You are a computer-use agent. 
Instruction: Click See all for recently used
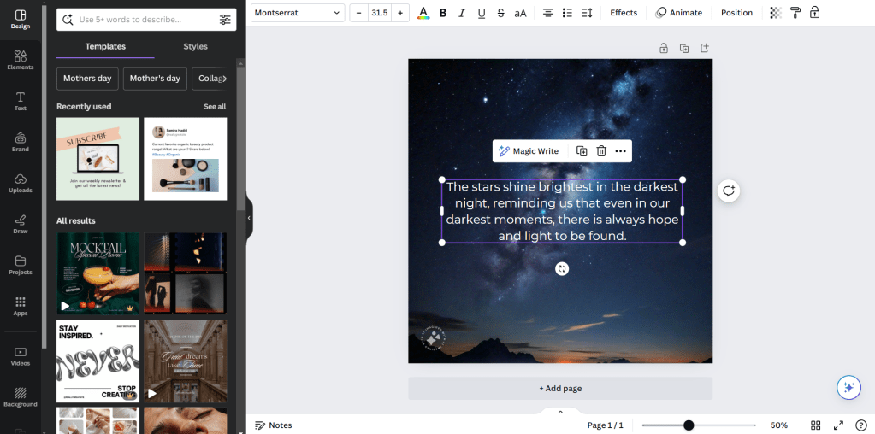215,107
